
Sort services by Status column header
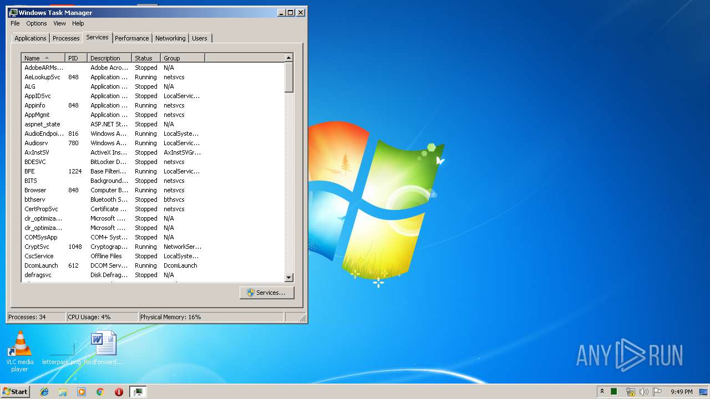(146, 58)
